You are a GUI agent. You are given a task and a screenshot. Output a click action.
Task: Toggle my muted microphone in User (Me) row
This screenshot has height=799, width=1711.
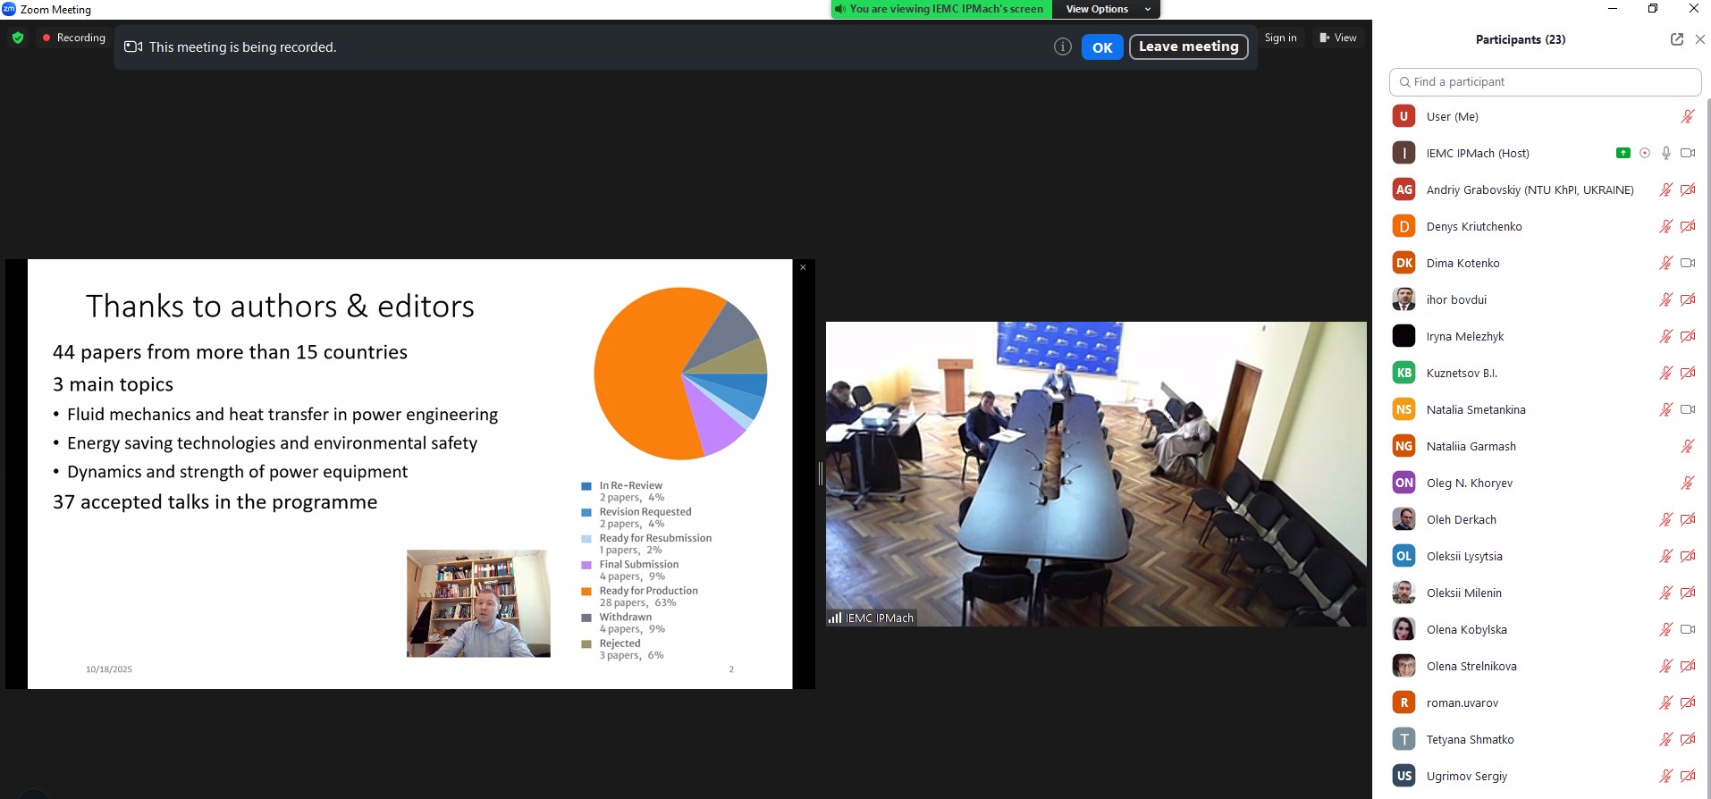point(1688,116)
